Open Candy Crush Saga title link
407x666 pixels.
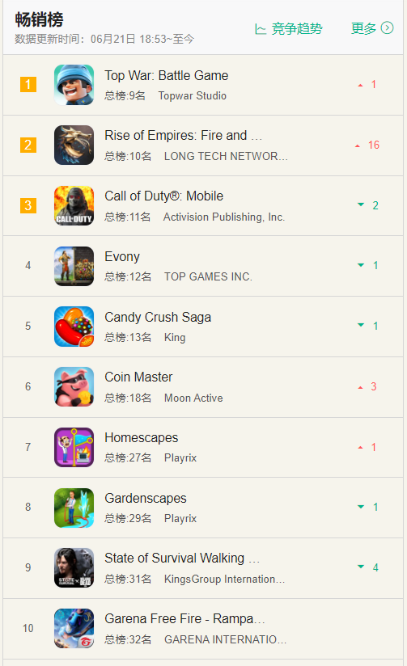[x=158, y=318]
